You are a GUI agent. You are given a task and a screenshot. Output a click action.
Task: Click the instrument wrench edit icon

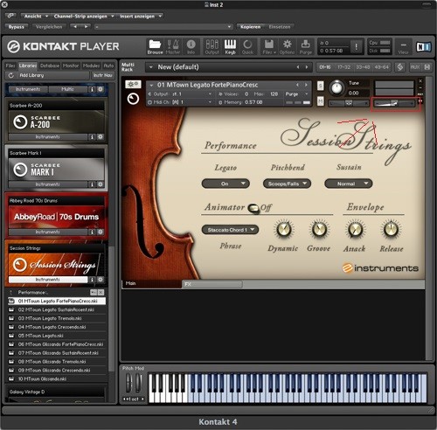coord(133,84)
